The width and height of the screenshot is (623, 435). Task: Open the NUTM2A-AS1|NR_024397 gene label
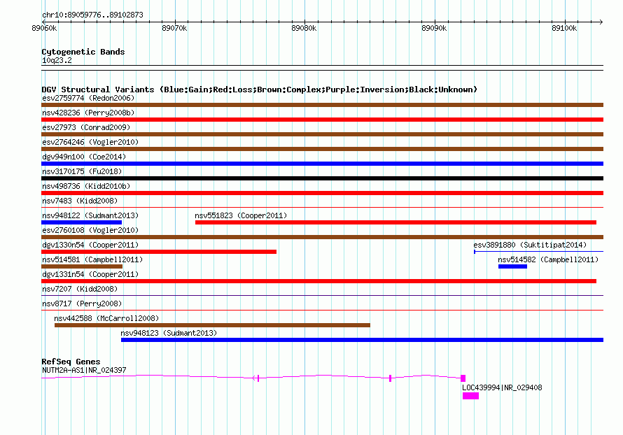tap(84, 370)
